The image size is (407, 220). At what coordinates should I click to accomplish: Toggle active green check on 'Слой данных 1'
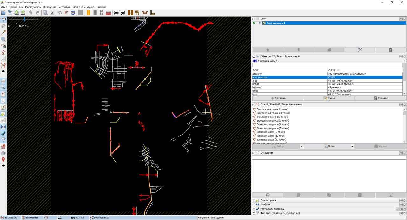[x=254, y=23]
